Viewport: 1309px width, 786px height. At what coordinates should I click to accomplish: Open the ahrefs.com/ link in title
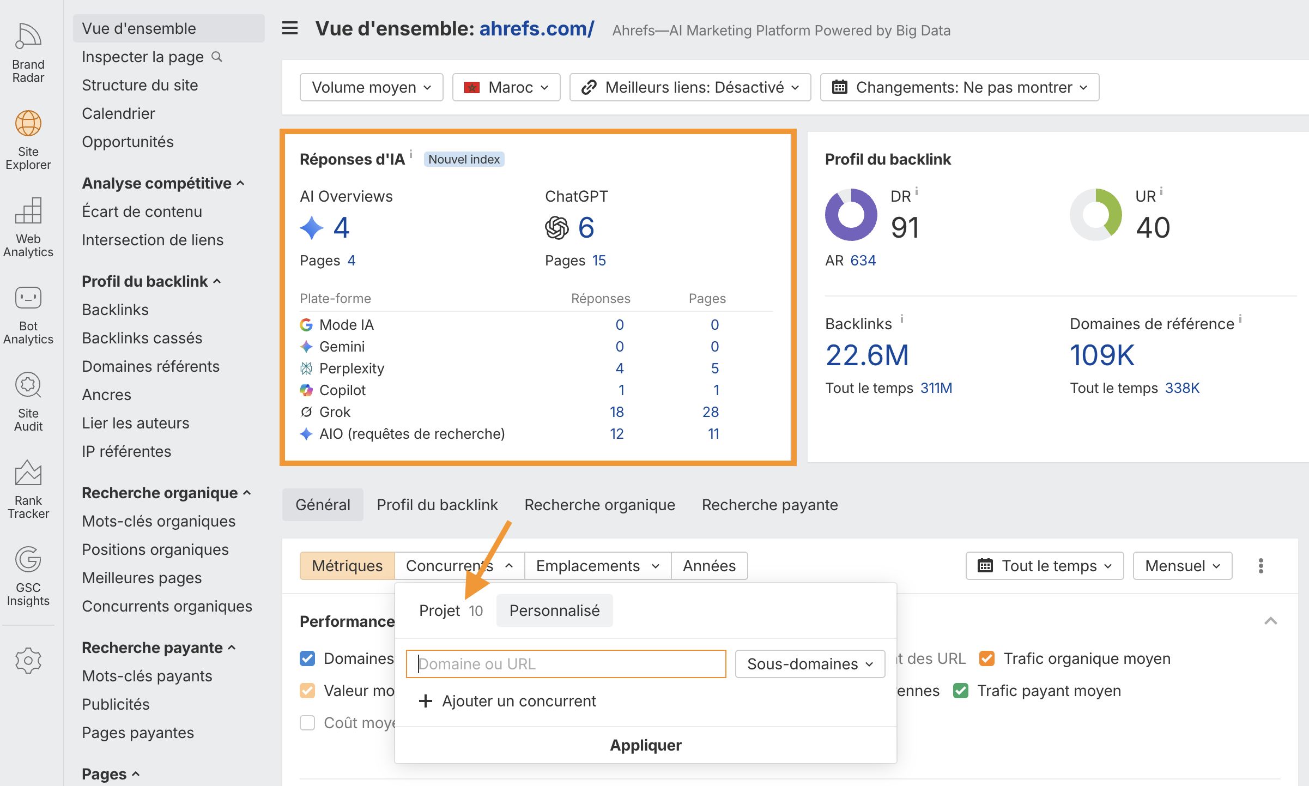click(x=536, y=28)
